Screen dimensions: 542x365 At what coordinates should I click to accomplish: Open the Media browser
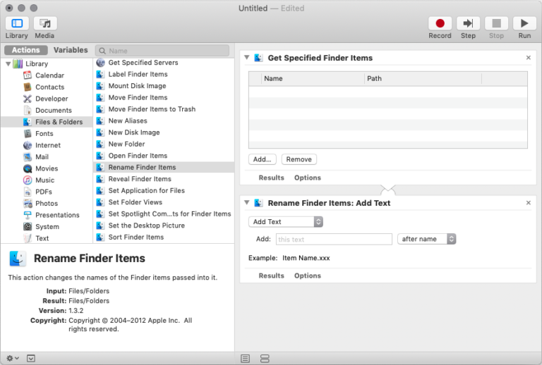45,23
